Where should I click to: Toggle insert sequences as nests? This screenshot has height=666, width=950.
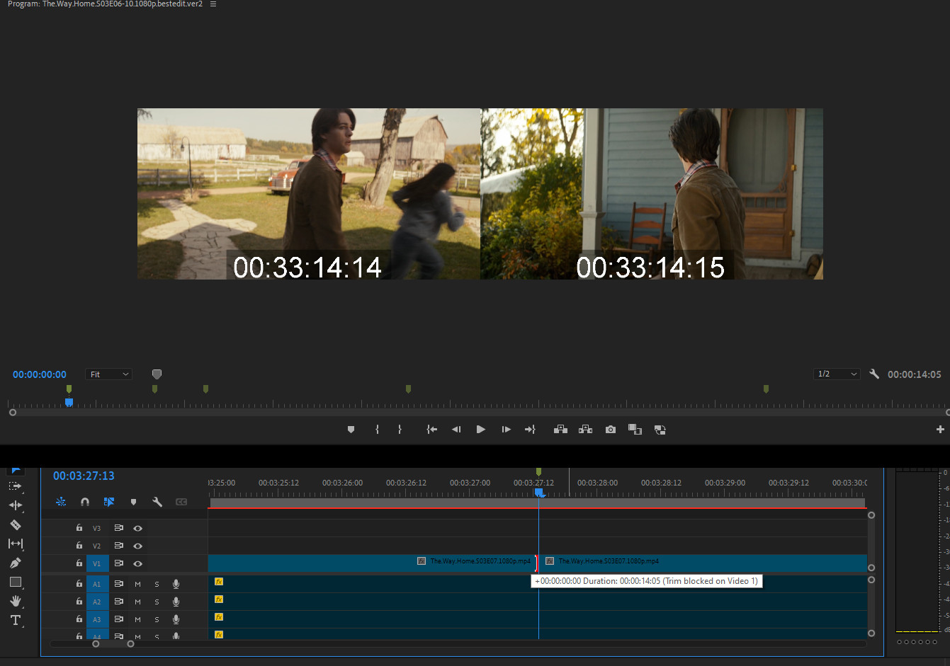click(x=61, y=502)
